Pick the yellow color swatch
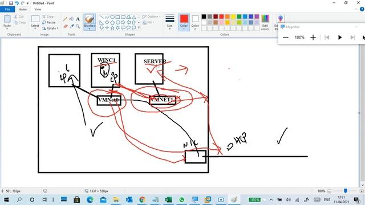 click(x=233, y=17)
